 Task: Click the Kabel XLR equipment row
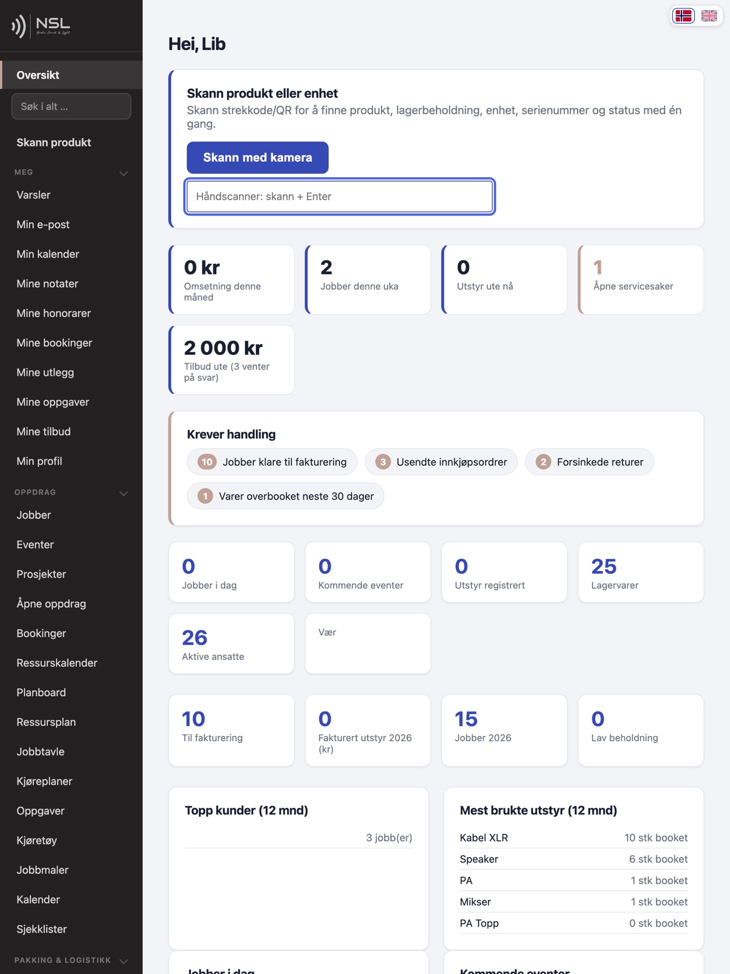[x=574, y=838]
